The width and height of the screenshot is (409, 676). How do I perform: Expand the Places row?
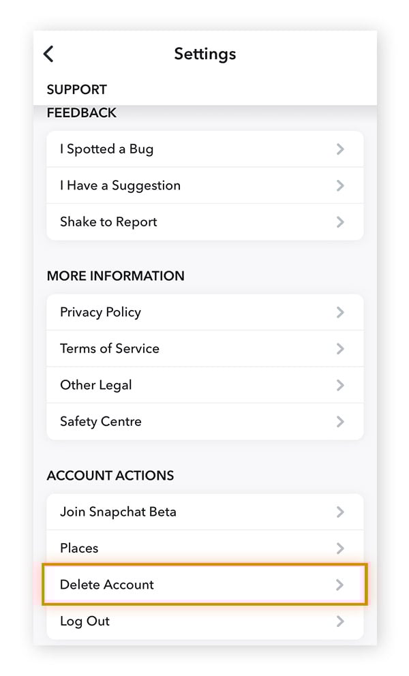pyautogui.click(x=204, y=548)
